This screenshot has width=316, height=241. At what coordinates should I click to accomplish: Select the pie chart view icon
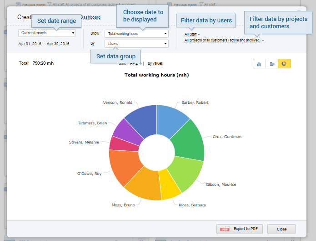284,64
